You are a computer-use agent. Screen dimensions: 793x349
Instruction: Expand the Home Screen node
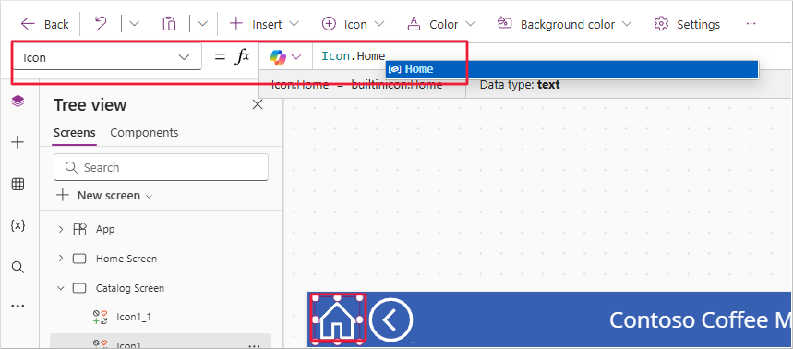click(61, 259)
